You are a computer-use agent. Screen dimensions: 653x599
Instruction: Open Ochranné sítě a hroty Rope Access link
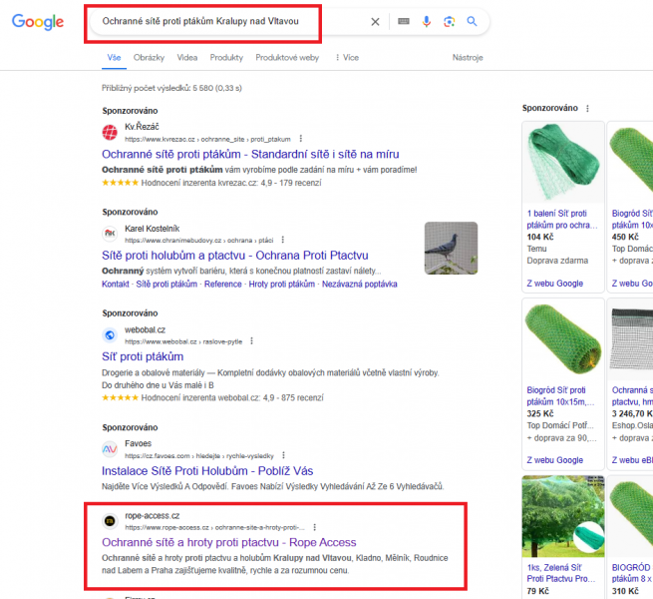229,542
